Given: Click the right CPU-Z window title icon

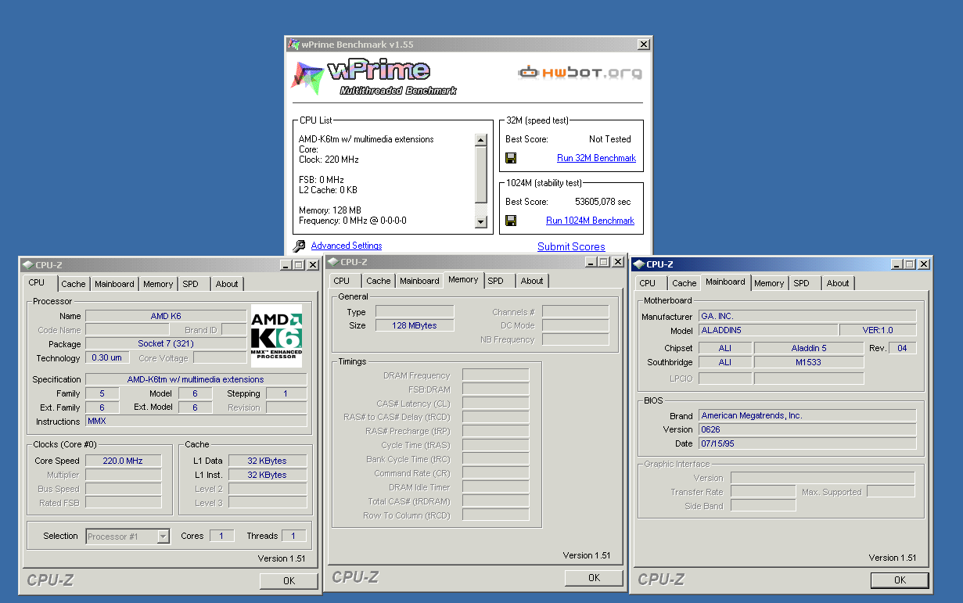Looking at the screenshot, I should click(x=638, y=264).
